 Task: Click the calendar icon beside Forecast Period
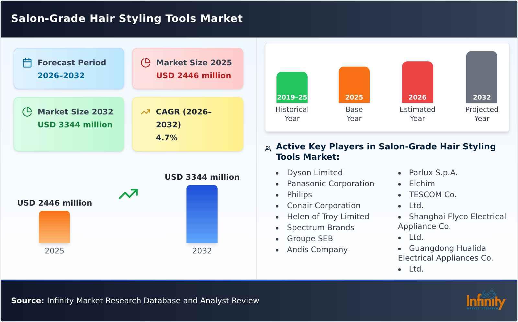click(x=27, y=62)
